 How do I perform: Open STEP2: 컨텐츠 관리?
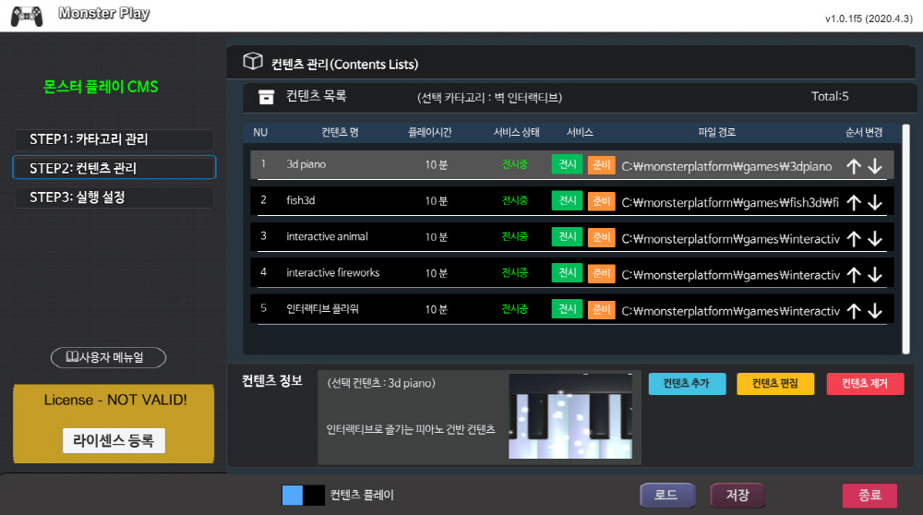pos(114,168)
